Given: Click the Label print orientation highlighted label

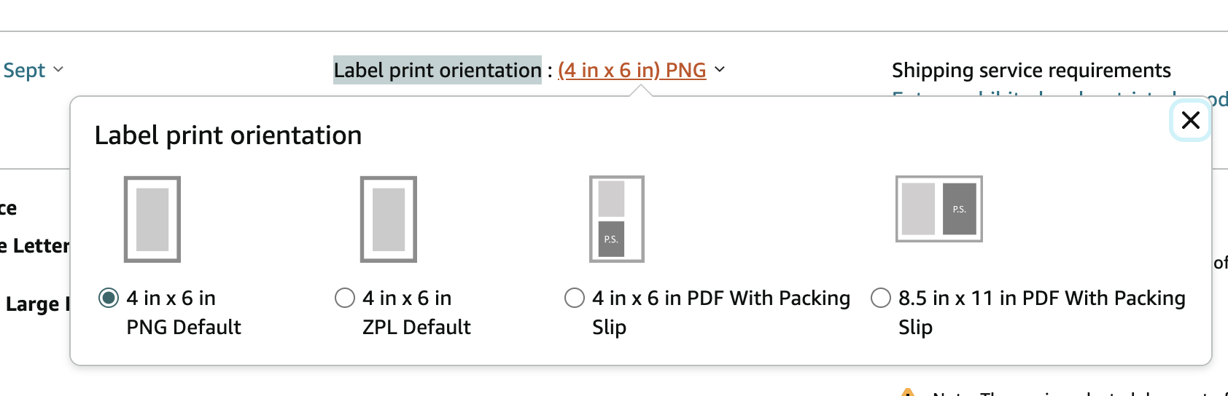Looking at the screenshot, I should point(438,70).
